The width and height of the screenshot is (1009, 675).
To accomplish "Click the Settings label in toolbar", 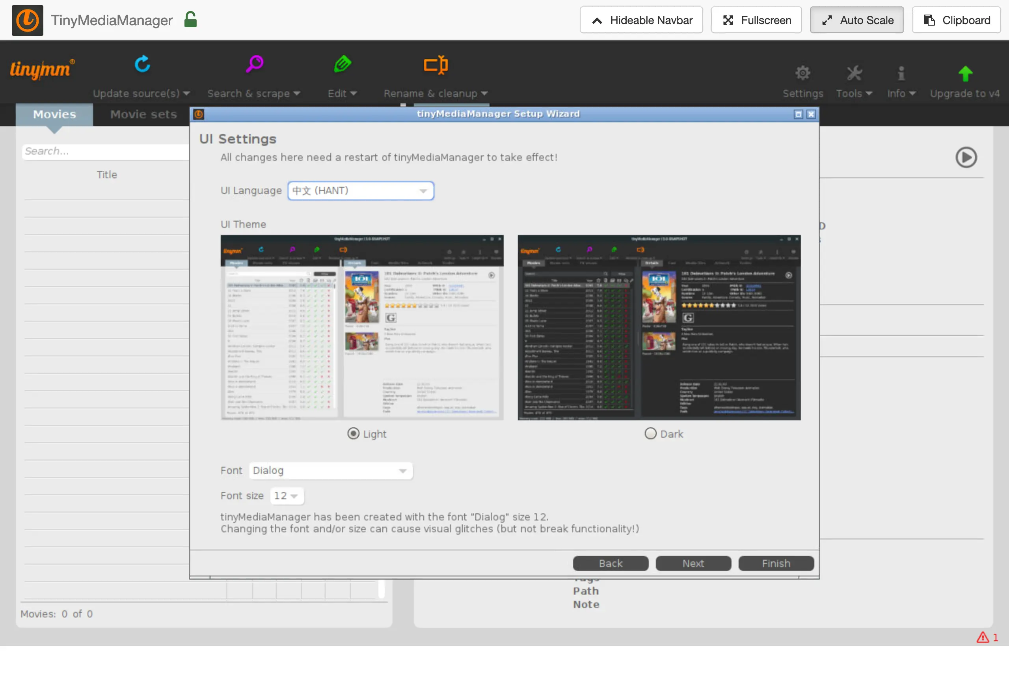I will pos(802,93).
